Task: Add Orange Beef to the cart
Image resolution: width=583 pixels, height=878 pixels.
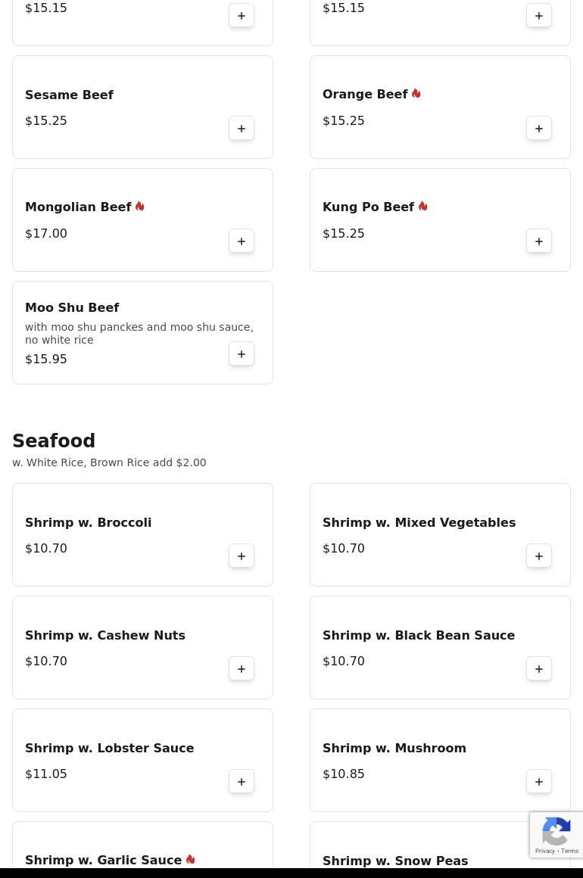Action: (539, 129)
